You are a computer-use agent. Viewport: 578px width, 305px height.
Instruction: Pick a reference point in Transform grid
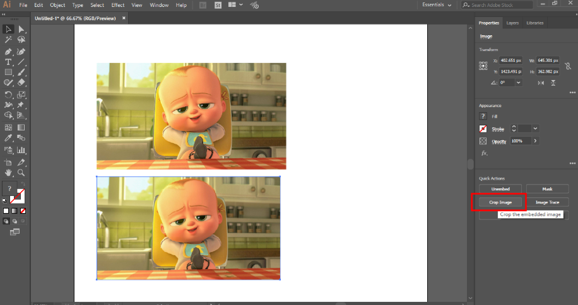coord(483,66)
